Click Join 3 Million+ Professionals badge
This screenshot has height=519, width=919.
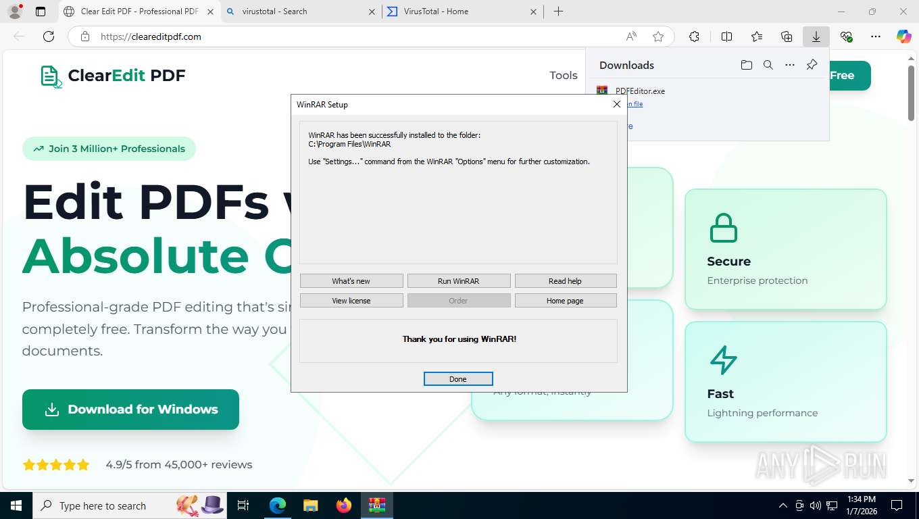[109, 149]
